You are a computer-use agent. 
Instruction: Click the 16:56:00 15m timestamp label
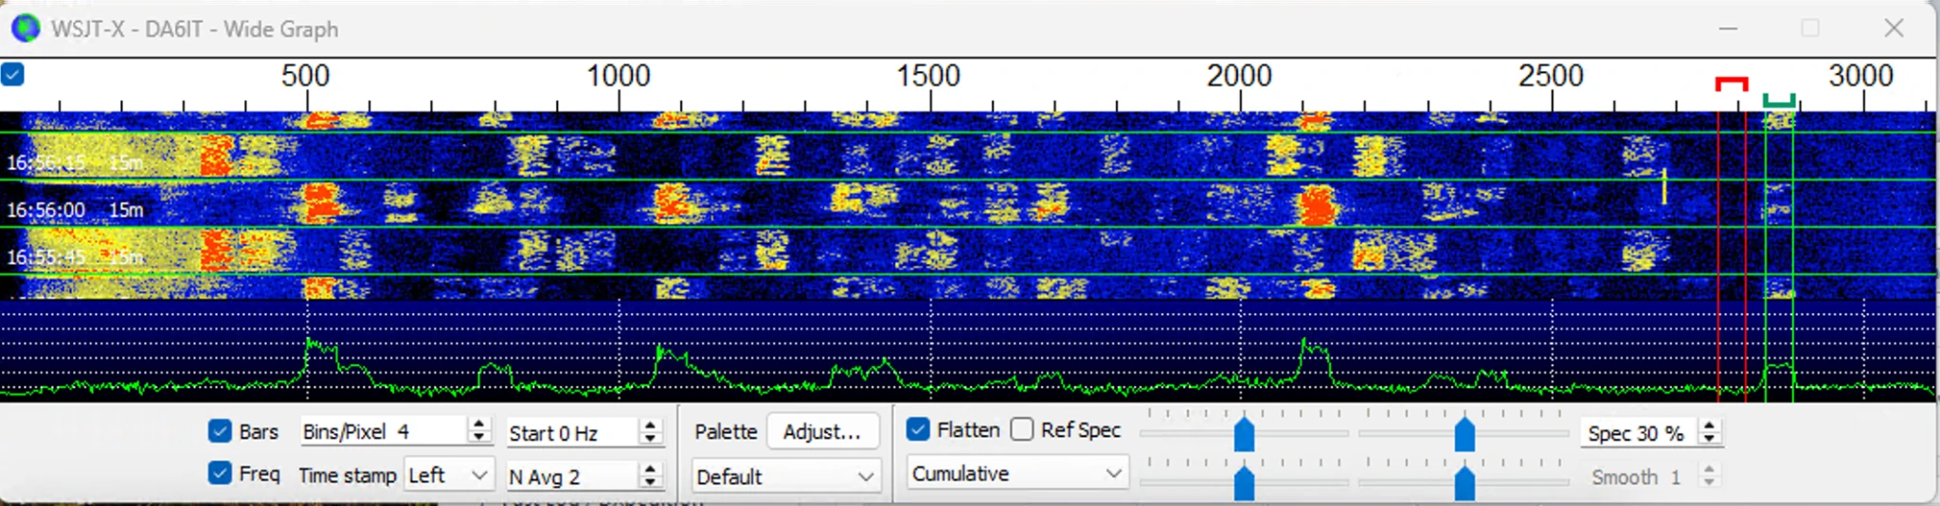[x=75, y=210]
